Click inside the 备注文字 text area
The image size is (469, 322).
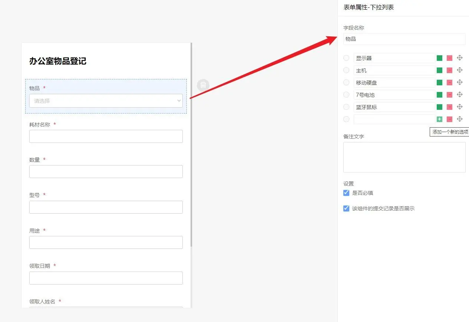click(404, 157)
